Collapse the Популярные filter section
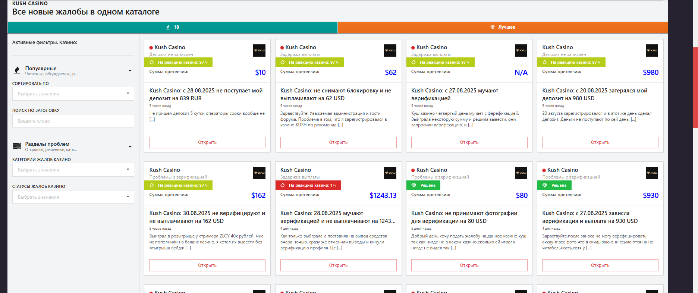This screenshot has height=293, width=698. coord(130,70)
